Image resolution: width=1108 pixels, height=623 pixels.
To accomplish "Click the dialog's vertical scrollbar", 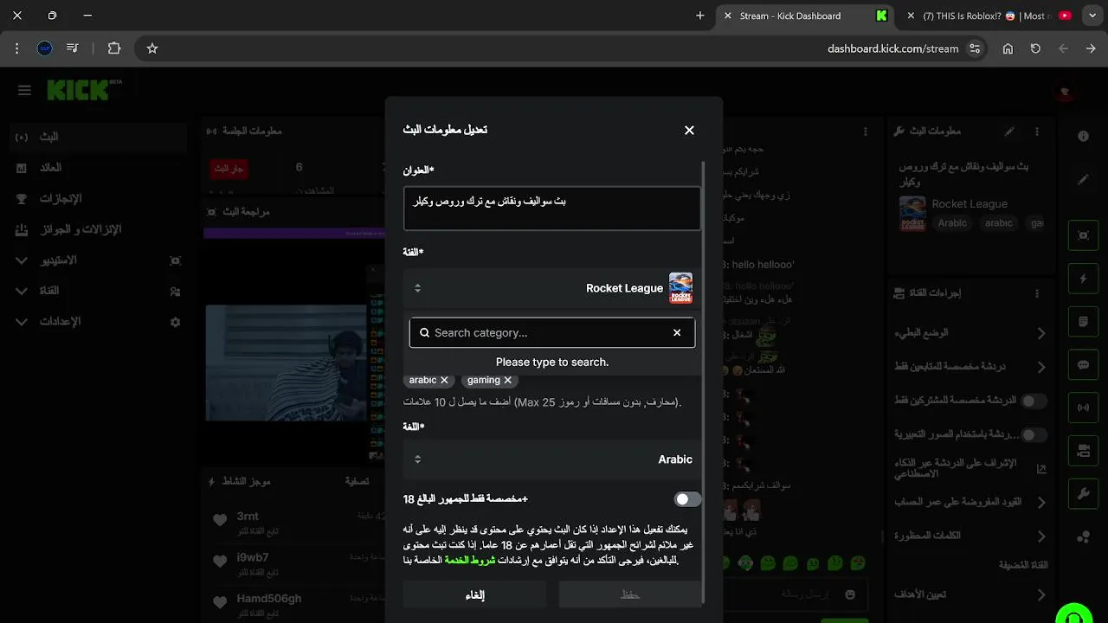I will click(704, 381).
